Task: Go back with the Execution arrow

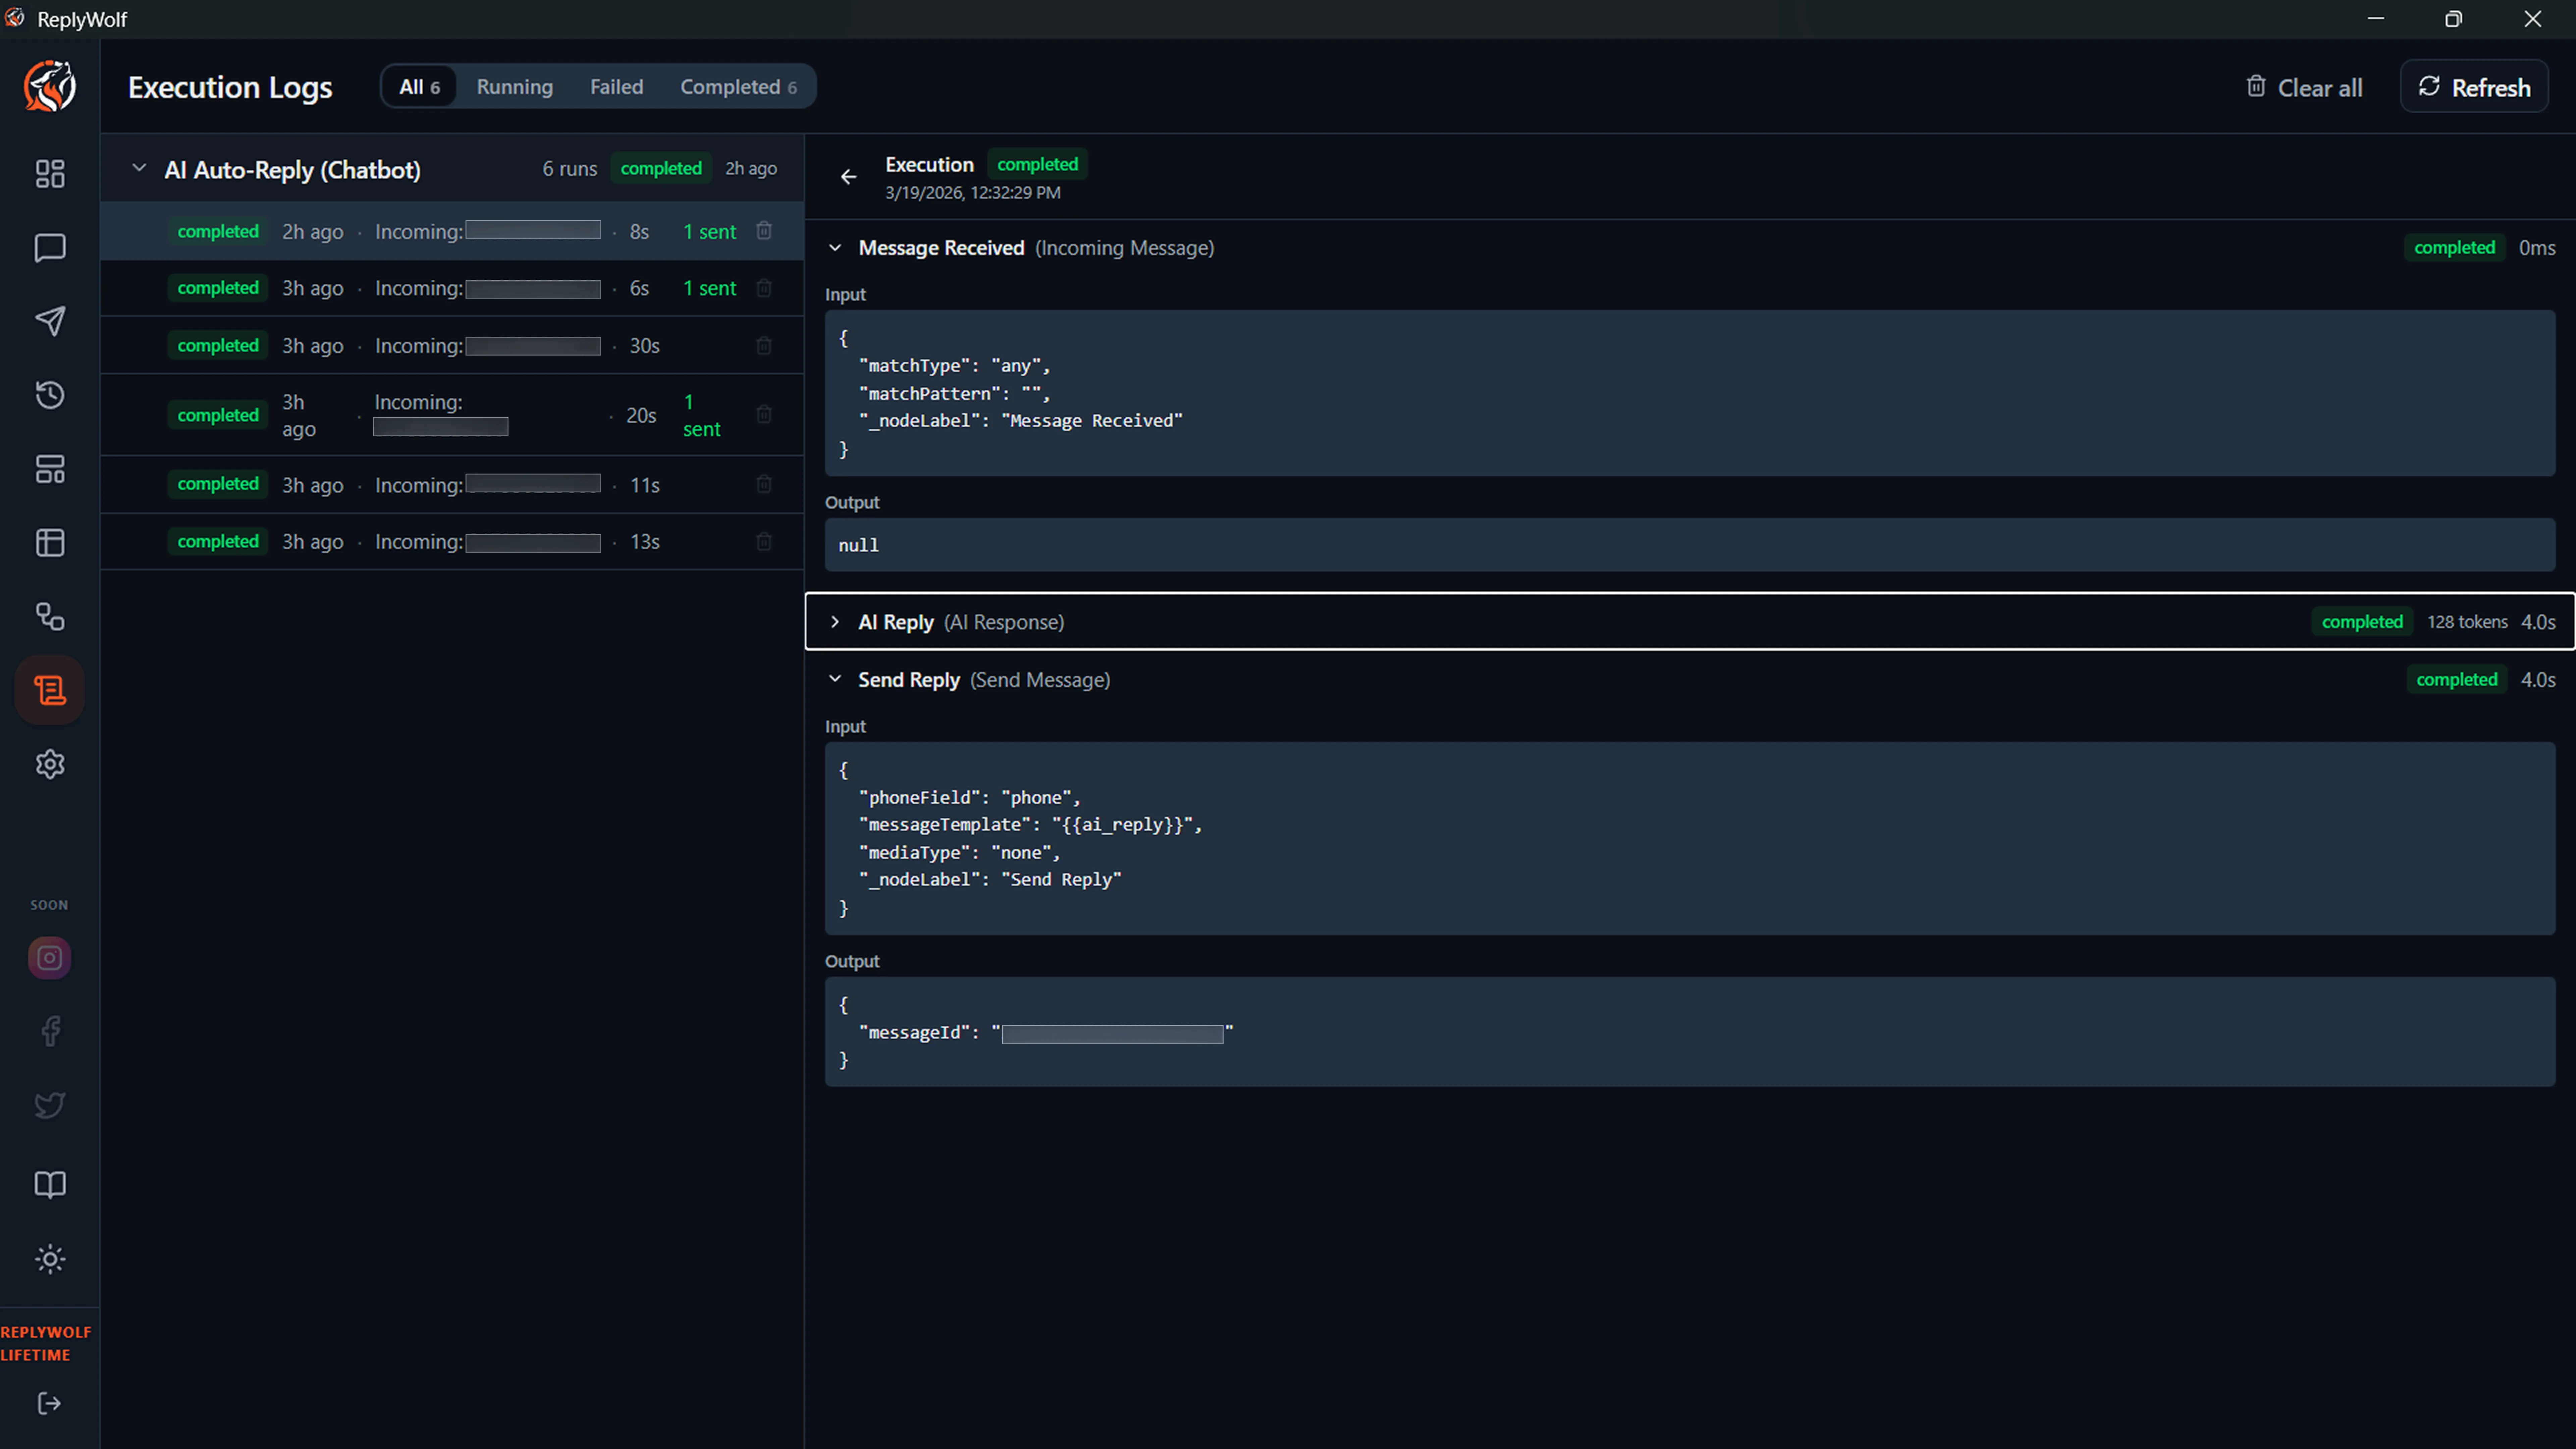Action: point(849,177)
